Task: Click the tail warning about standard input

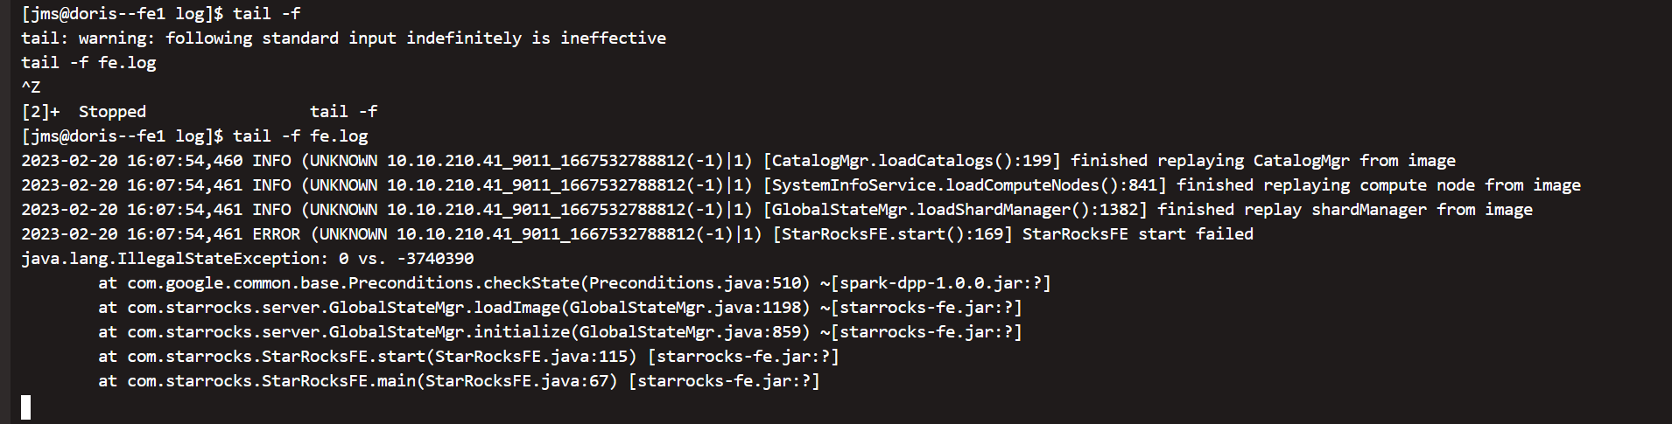Action: click(x=343, y=38)
